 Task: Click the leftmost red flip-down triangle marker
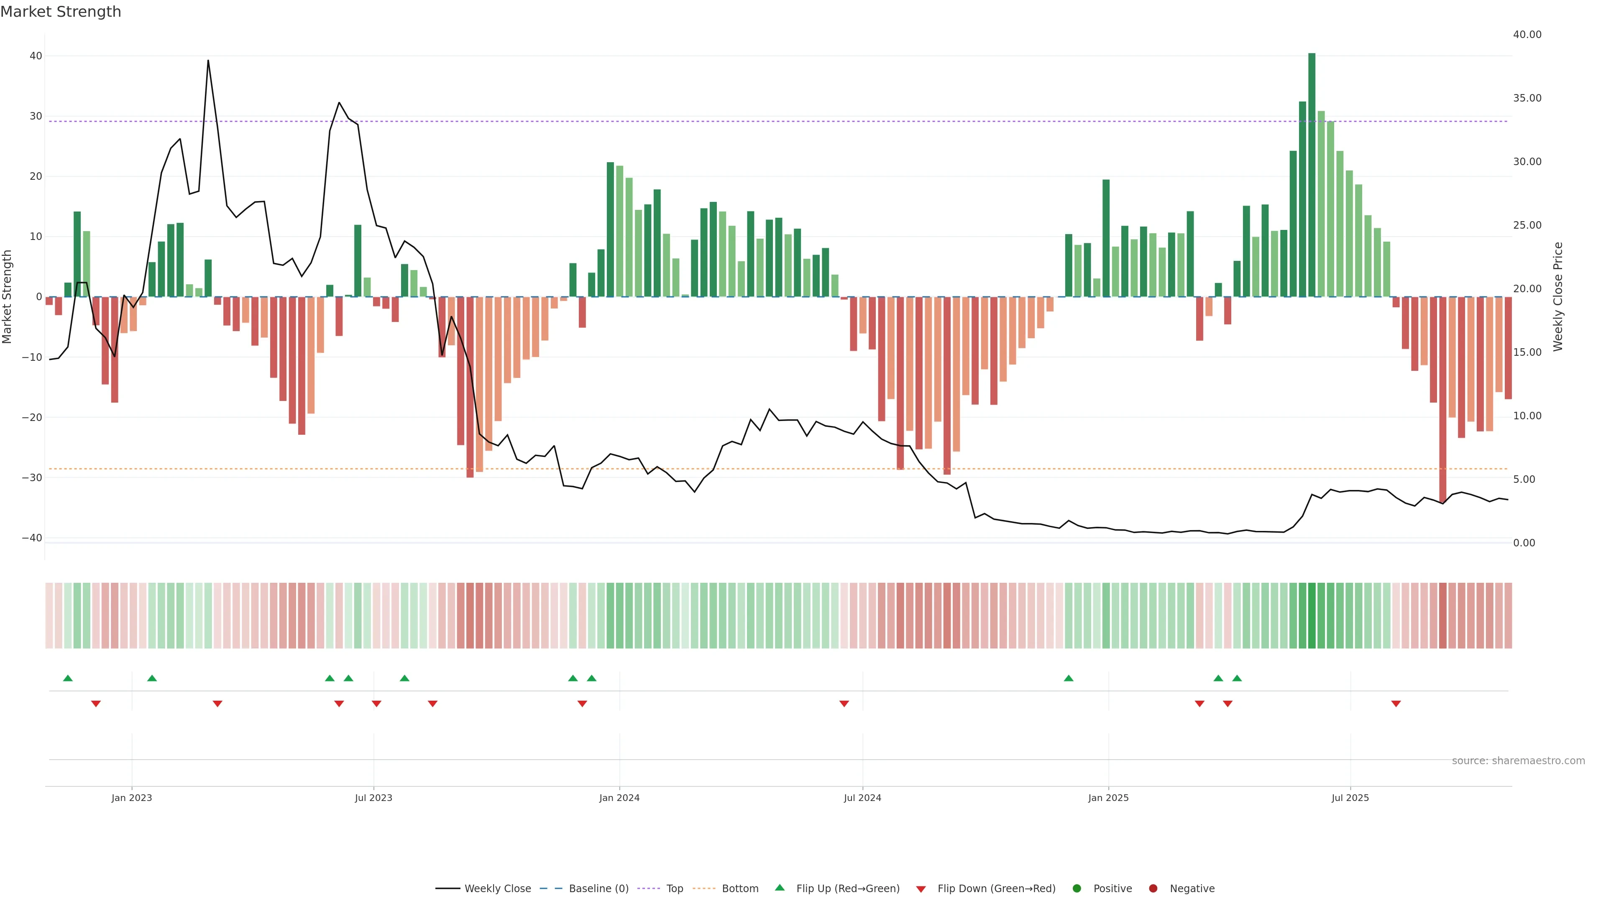pos(96,704)
